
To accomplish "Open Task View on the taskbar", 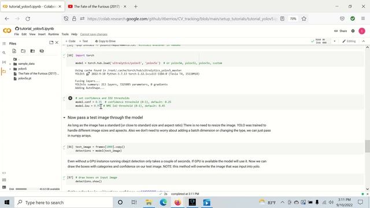I will 134,202.
